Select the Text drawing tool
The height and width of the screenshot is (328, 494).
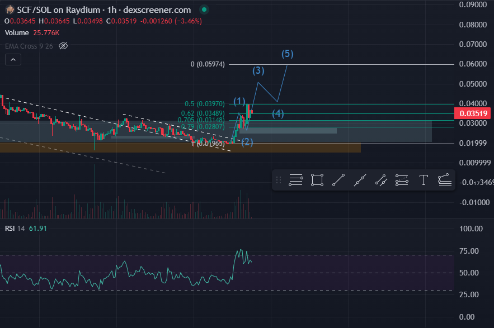coord(424,180)
